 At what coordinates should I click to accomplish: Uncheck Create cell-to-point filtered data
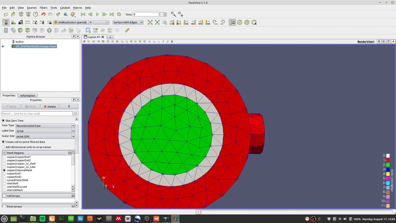pyautogui.click(x=3, y=142)
